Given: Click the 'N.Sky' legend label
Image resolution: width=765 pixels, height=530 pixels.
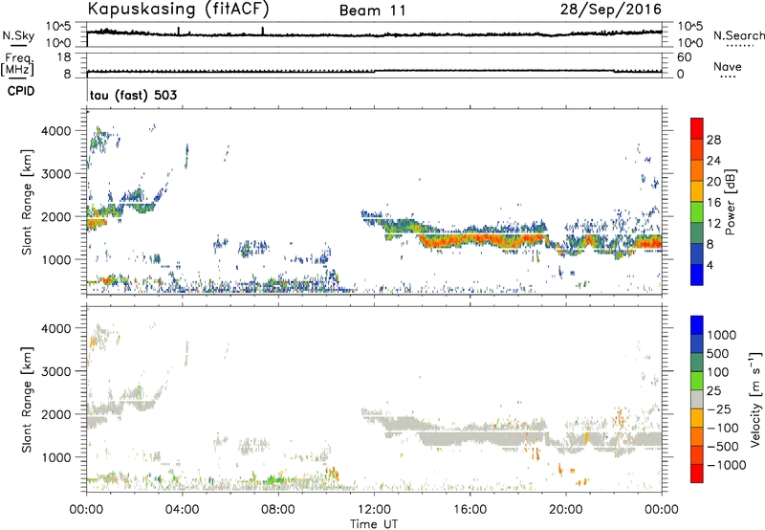Looking at the screenshot, I should point(18,35).
